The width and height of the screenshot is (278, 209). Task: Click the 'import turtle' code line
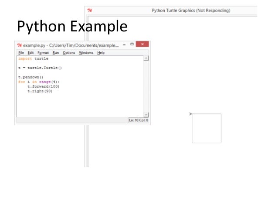point(33,58)
